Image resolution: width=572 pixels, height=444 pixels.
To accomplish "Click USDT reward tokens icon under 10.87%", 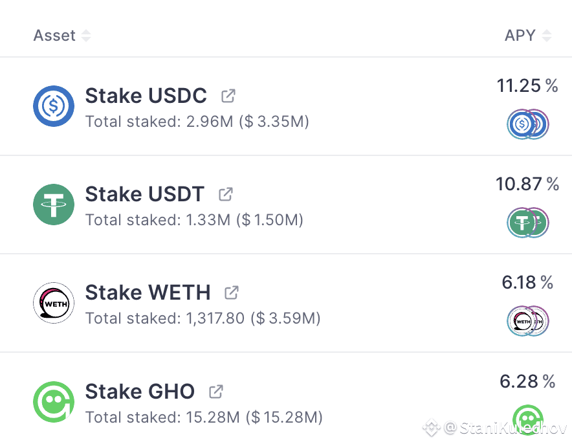I will tap(527, 223).
